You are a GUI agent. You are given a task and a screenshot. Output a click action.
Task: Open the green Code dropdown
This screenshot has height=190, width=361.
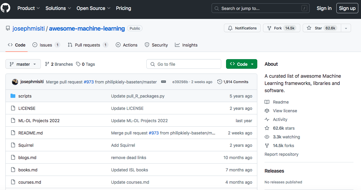(x=241, y=64)
